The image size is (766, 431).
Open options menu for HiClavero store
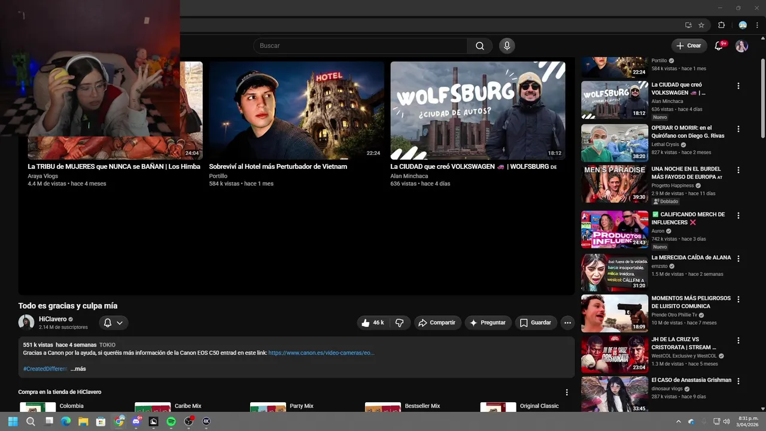[567, 393]
